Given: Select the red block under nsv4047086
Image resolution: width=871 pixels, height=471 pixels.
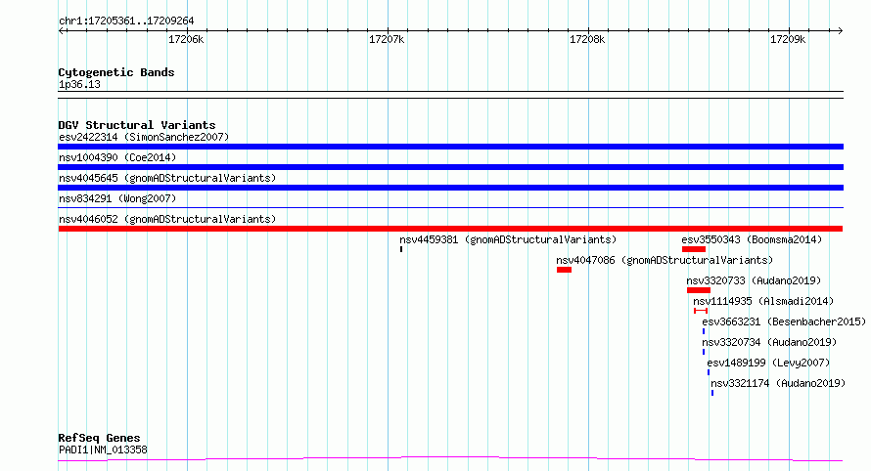Looking at the screenshot, I should (x=564, y=270).
